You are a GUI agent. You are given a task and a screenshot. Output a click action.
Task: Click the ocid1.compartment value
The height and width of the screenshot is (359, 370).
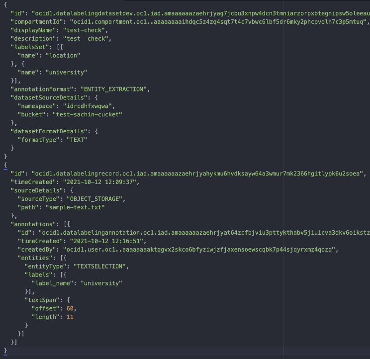pos(218,22)
